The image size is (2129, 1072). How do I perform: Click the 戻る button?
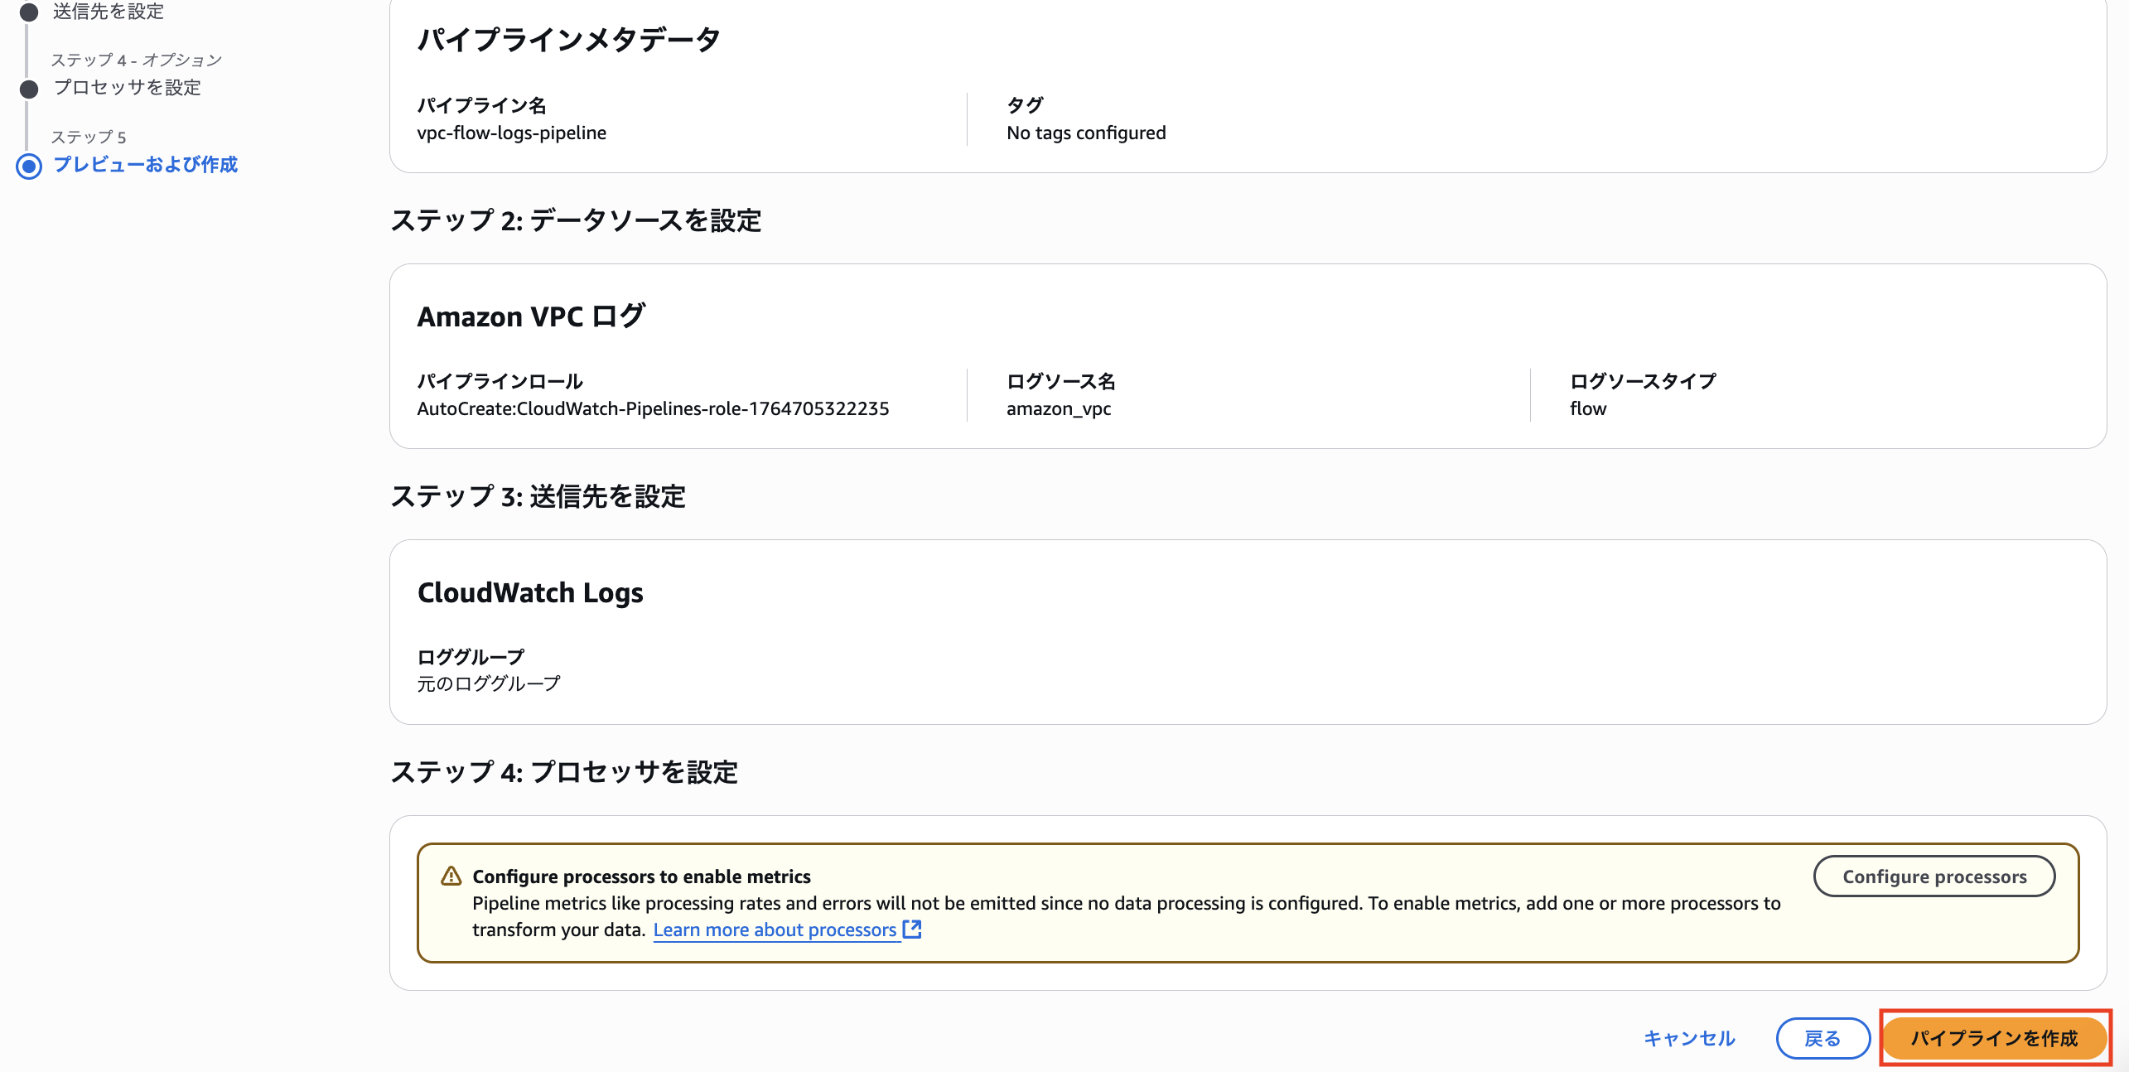pos(1822,1037)
